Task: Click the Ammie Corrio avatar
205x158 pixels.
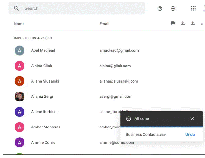Action: (x=19, y=142)
